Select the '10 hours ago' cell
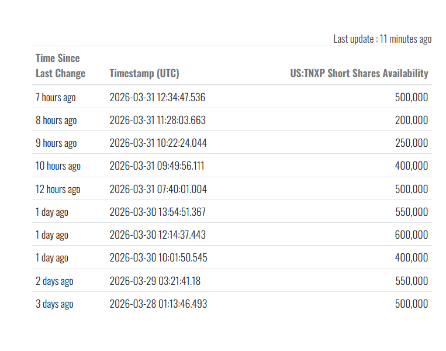446x351 pixels. tap(58, 166)
